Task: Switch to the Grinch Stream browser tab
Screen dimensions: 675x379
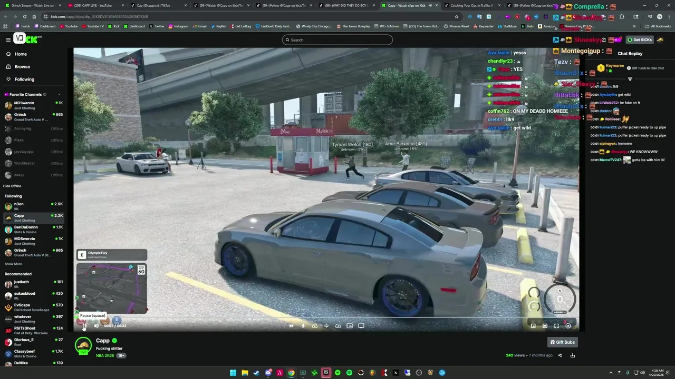Action: click(33, 5)
